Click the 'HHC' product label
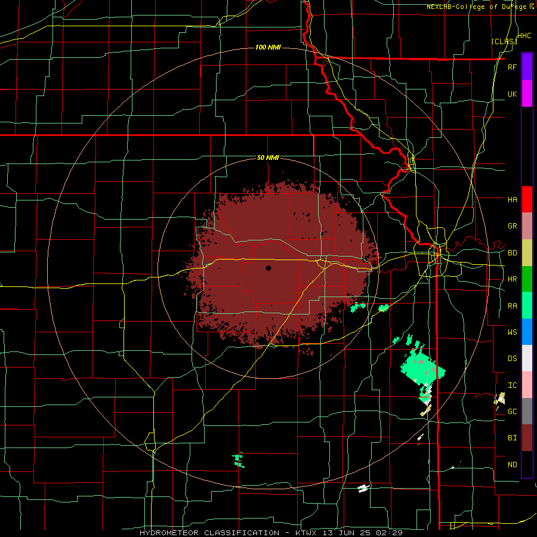Viewport: 537px width, 537px height. pos(524,36)
